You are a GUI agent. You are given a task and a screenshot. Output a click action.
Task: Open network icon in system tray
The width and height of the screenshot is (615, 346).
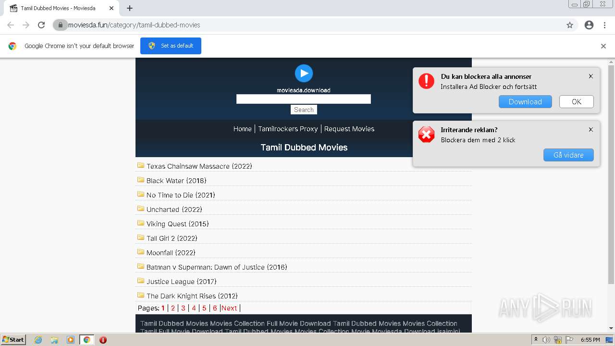tap(558, 340)
